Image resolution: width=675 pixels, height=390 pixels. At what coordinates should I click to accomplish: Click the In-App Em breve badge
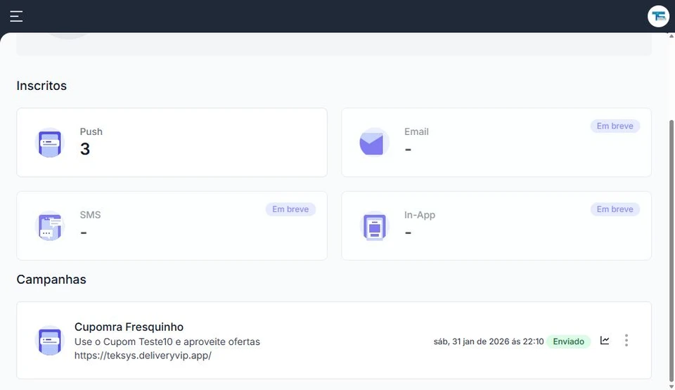pyautogui.click(x=615, y=209)
